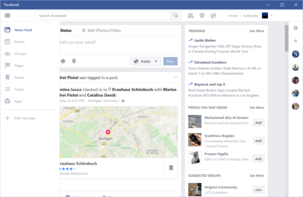Click the Pages flag icon

(x=7, y=66)
